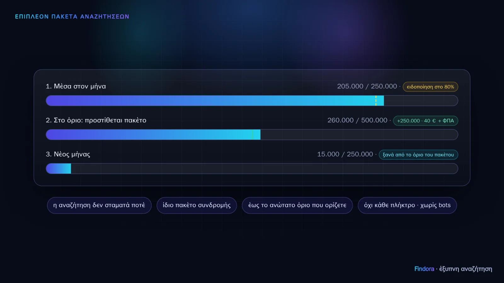Click the 'ίδιο πακέτο συνδρομής' pill

click(x=197, y=205)
